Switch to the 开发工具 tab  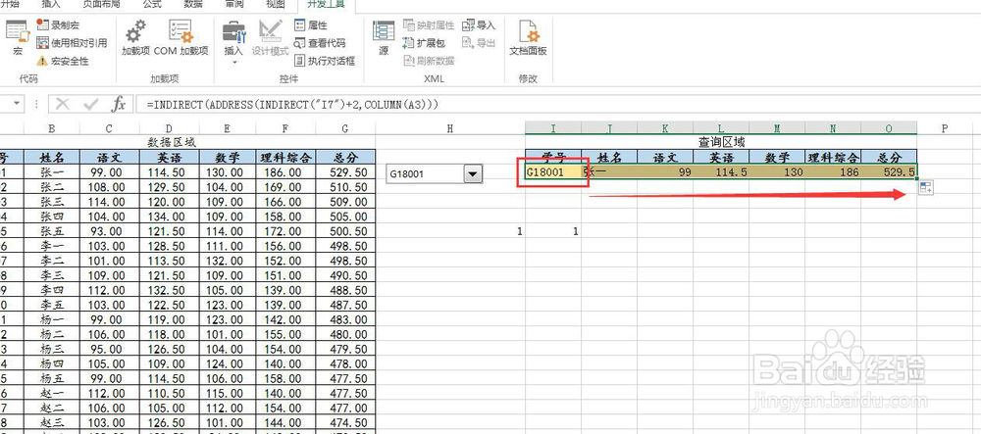coord(326,4)
